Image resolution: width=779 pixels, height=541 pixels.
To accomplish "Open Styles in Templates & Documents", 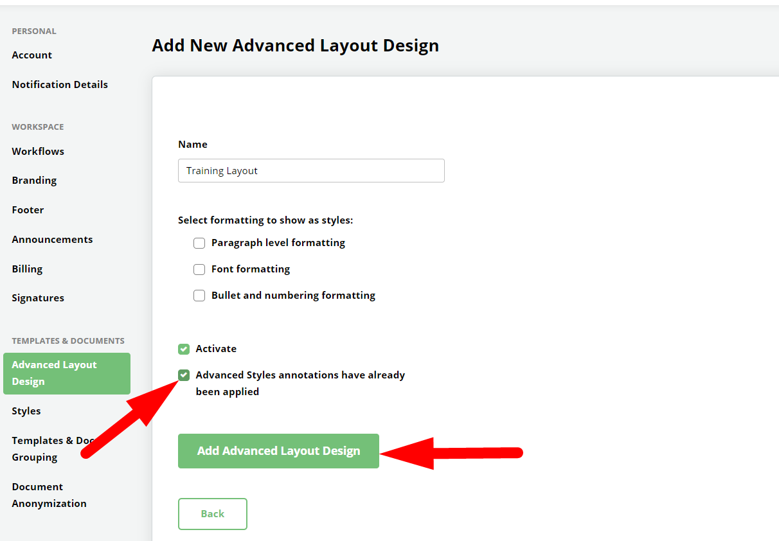I will pos(26,411).
